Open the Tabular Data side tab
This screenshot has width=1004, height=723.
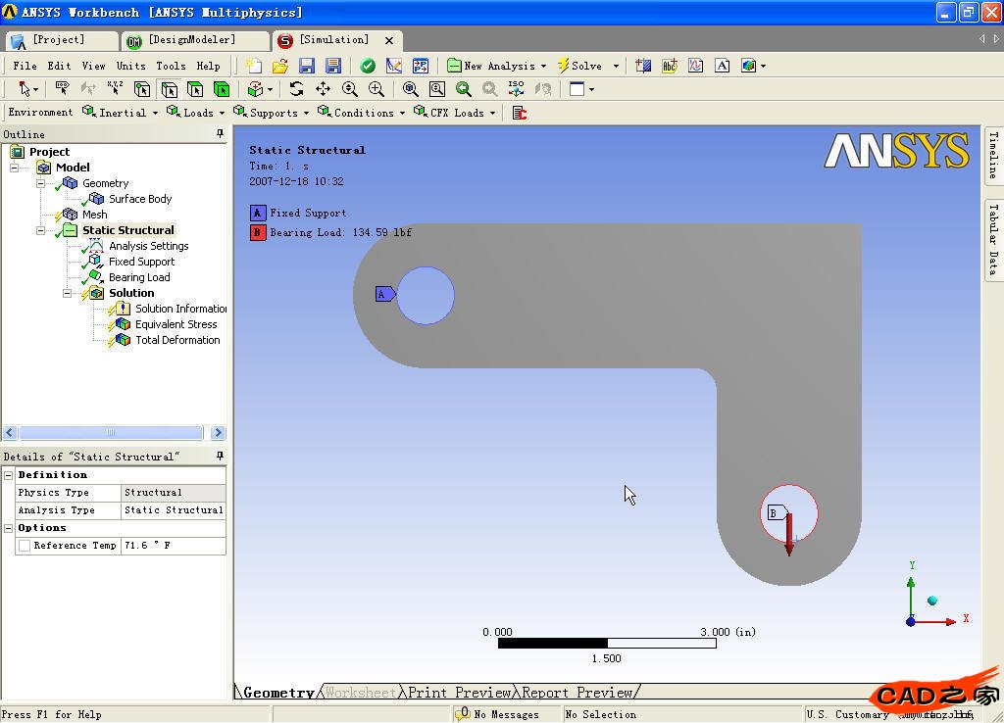point(993,240)
